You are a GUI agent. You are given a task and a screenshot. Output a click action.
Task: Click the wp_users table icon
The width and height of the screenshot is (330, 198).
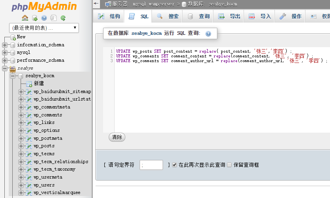[x=29, y=185]
